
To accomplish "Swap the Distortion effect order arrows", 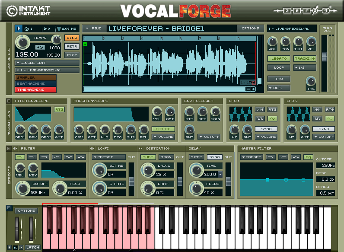I will click(x=140, y=148).
